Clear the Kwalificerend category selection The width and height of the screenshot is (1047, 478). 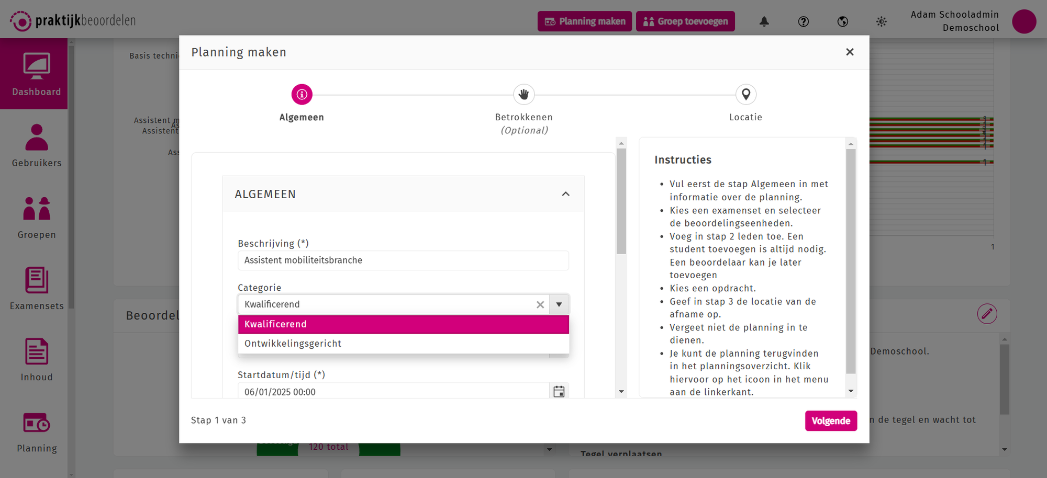coord(540,304)
